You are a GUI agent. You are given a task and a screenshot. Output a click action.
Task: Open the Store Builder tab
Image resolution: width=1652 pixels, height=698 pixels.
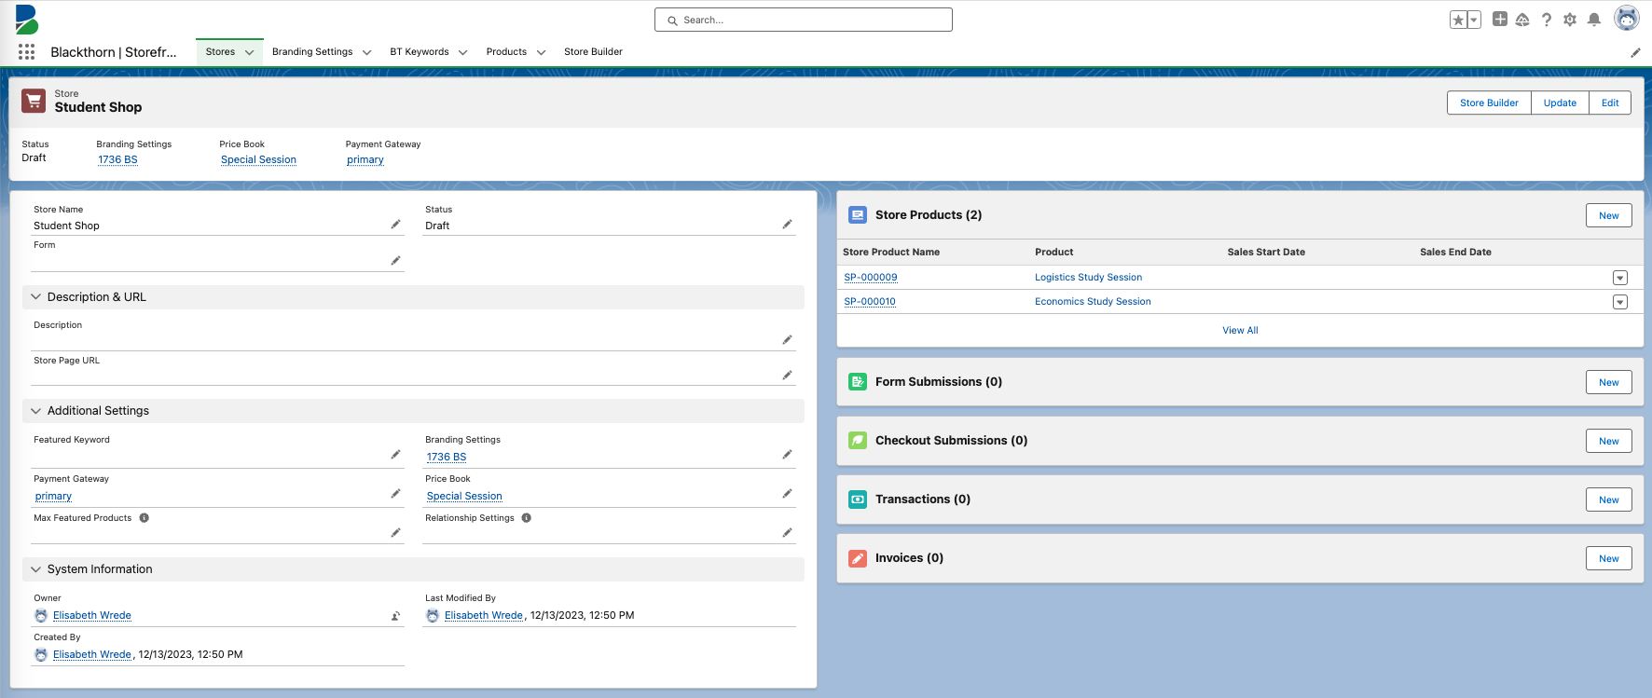pyautogui.click(x=593, y=52)
